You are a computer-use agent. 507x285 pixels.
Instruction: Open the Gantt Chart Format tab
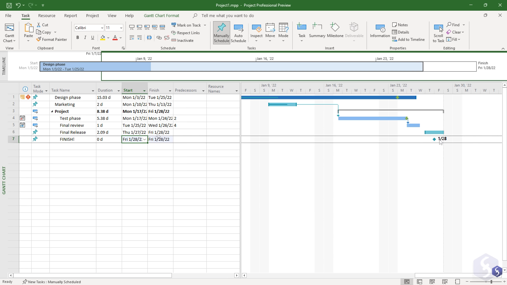click(x=161, y=16)
